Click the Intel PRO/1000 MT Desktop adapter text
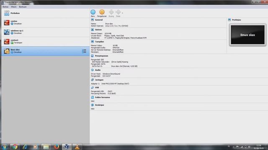 pyautogui.click(x=116, y=84)
